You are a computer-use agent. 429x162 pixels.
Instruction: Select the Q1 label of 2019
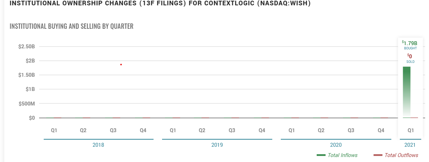[x=173, y=130]
